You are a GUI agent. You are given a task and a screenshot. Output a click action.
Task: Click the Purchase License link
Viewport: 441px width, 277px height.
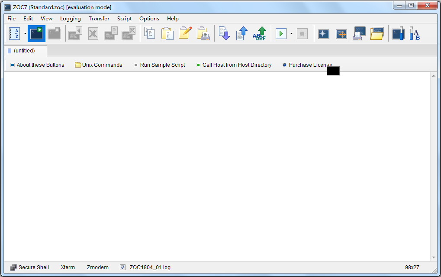click(x=307, y=65)
